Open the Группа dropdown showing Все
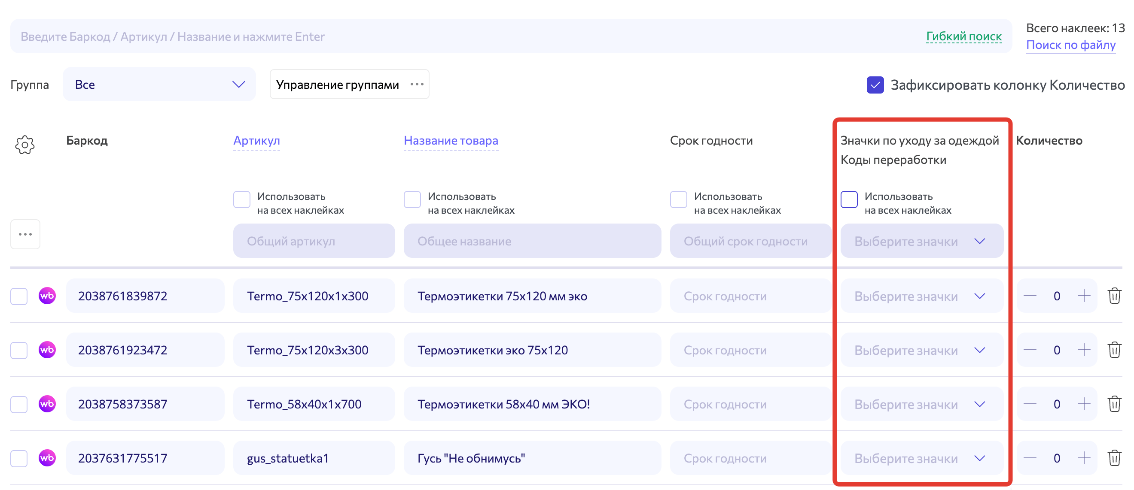This screenshot has height=490, width=1134. [x=159, y=84]
